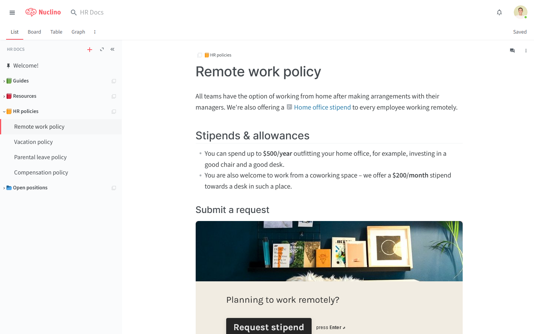This screenshot has width=534, height=334.
Task: Click the red Resources collection icon
Action: [x=9, y=96]
